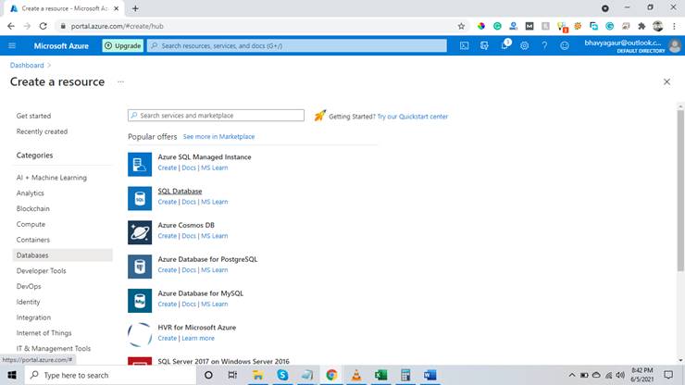Open the Directory and subscription filter icon
The height and width of the screenshot is (385, 685).
coord(484,45)
